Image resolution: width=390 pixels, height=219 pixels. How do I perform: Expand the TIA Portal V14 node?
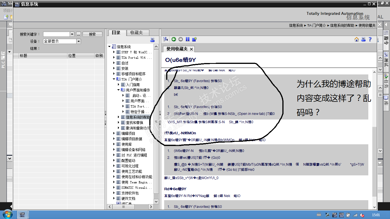[x=114, y=58]
